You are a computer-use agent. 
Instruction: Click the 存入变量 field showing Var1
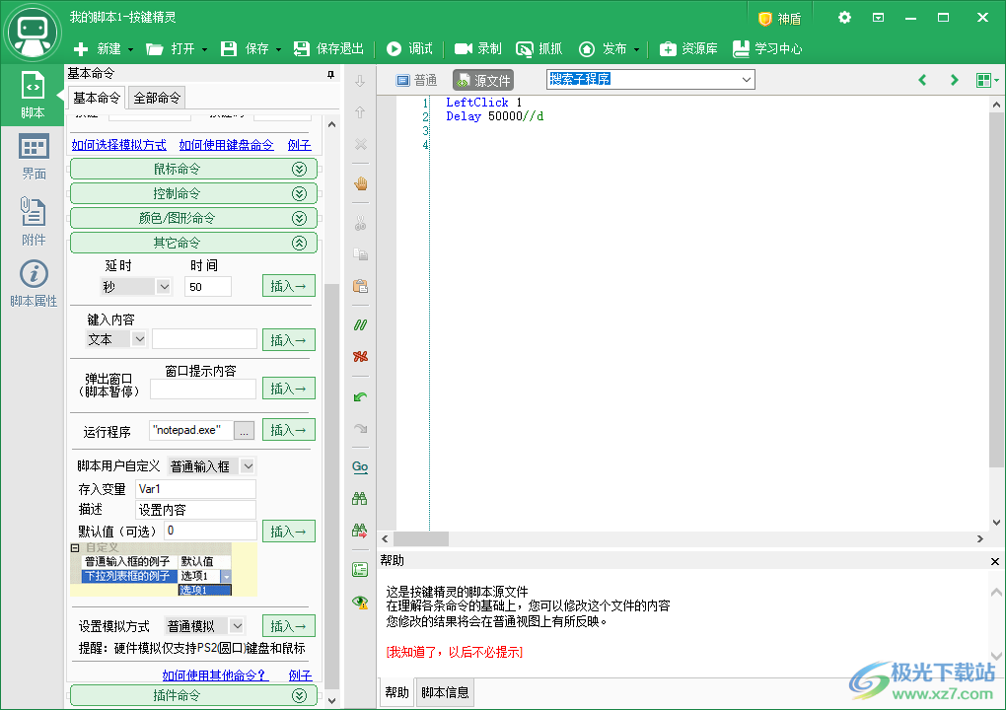[195, 489]
